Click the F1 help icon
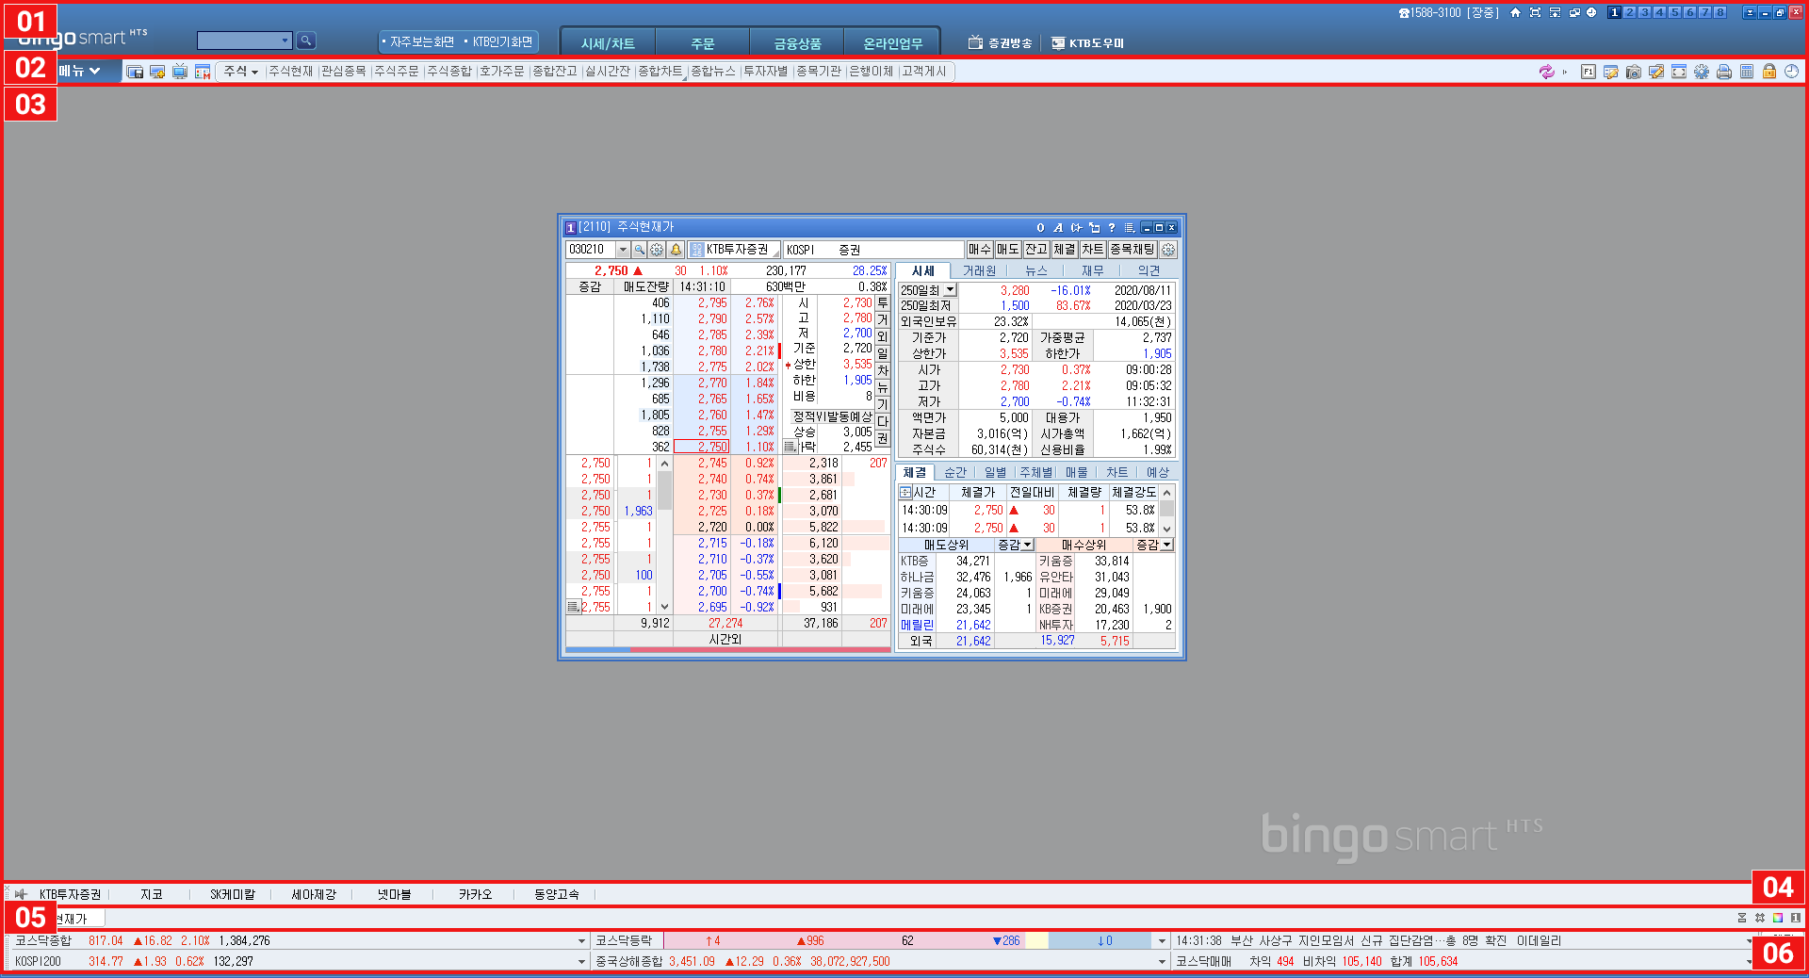This screenshot has height=978, width=1809. pos(1589,72)
